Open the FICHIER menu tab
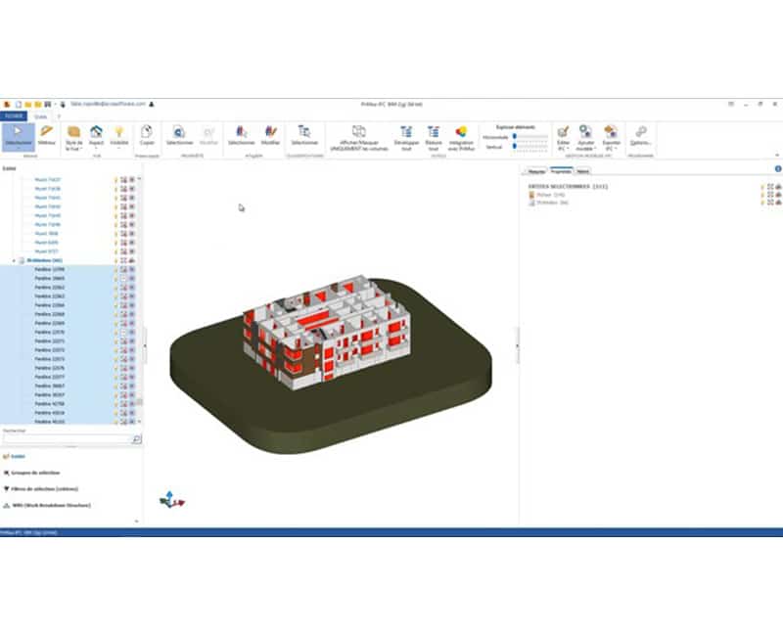Image resolution: width=783 pixels, height=636 pixels. pos(14,115)
